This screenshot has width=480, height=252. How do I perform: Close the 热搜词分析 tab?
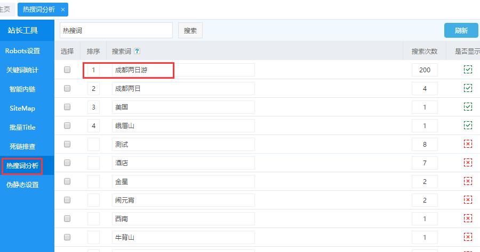[x=63, y=10]
